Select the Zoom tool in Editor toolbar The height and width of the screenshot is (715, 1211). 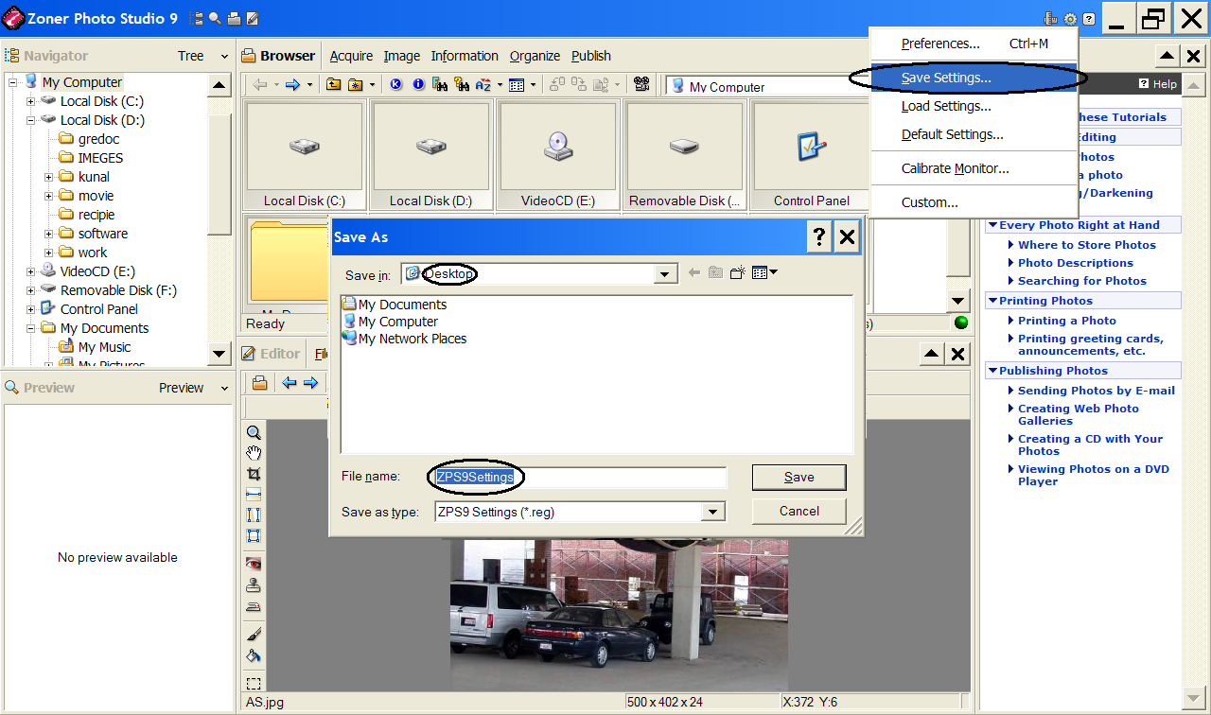(x=254, y=432)
